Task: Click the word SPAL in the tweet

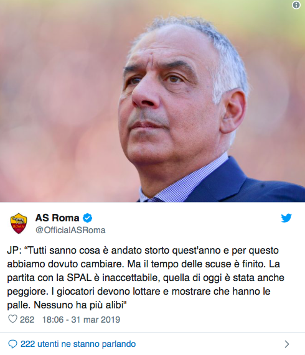Action: point(79,278)
